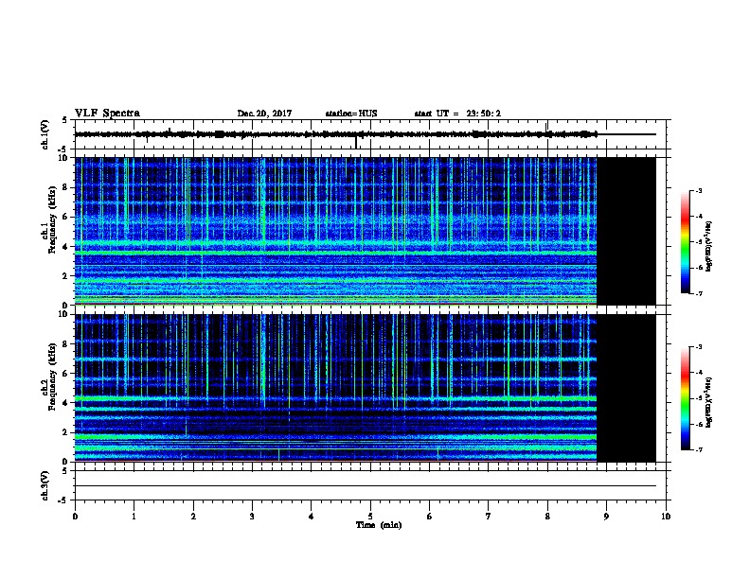The width and height of the screenshot is (750, 579).
Task: Click the "VLF Spectra" plot title
Action: tap(107, 114)
